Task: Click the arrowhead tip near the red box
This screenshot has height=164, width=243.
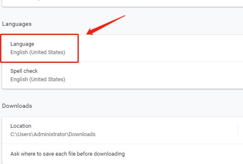Action: tap(88, 33)
